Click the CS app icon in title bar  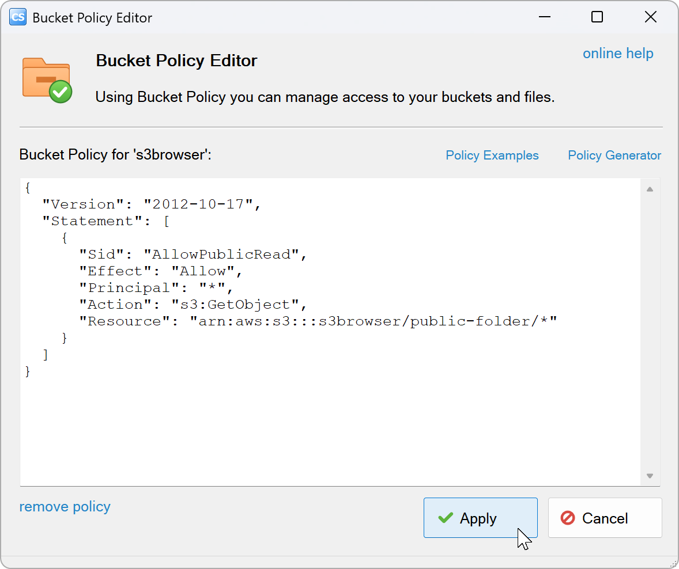tap(18, 17)
